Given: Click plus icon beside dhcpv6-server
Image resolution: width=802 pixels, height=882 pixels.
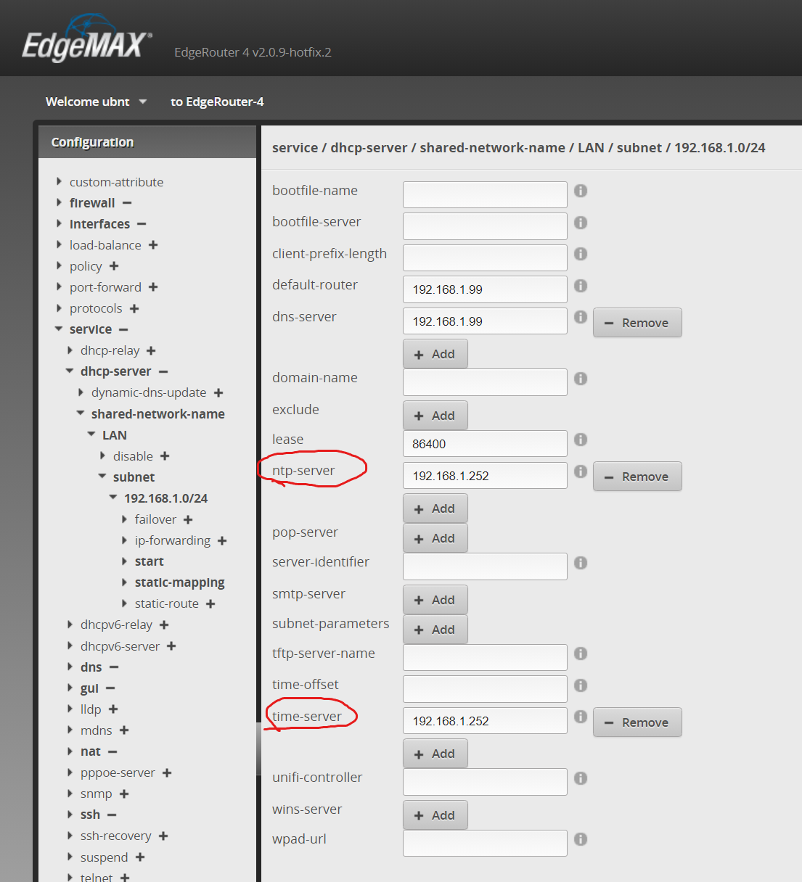Looking at the screenshot, I should (x=171, y=646).
